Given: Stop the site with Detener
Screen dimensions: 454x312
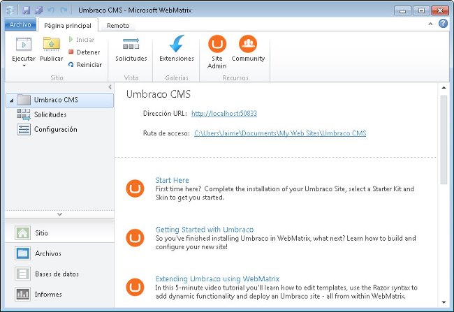Looking at the screenshot, I should (85, 52).
